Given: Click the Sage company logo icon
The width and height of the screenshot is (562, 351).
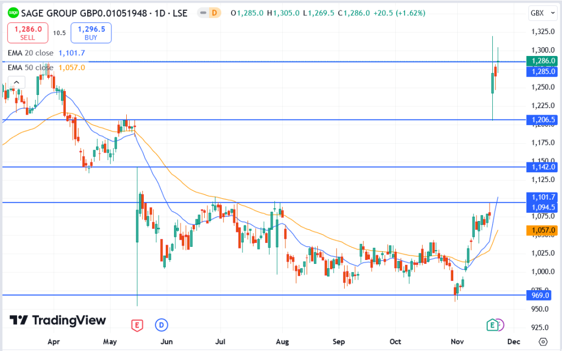Looking at the screenshot, I should [x=13, y=13].
